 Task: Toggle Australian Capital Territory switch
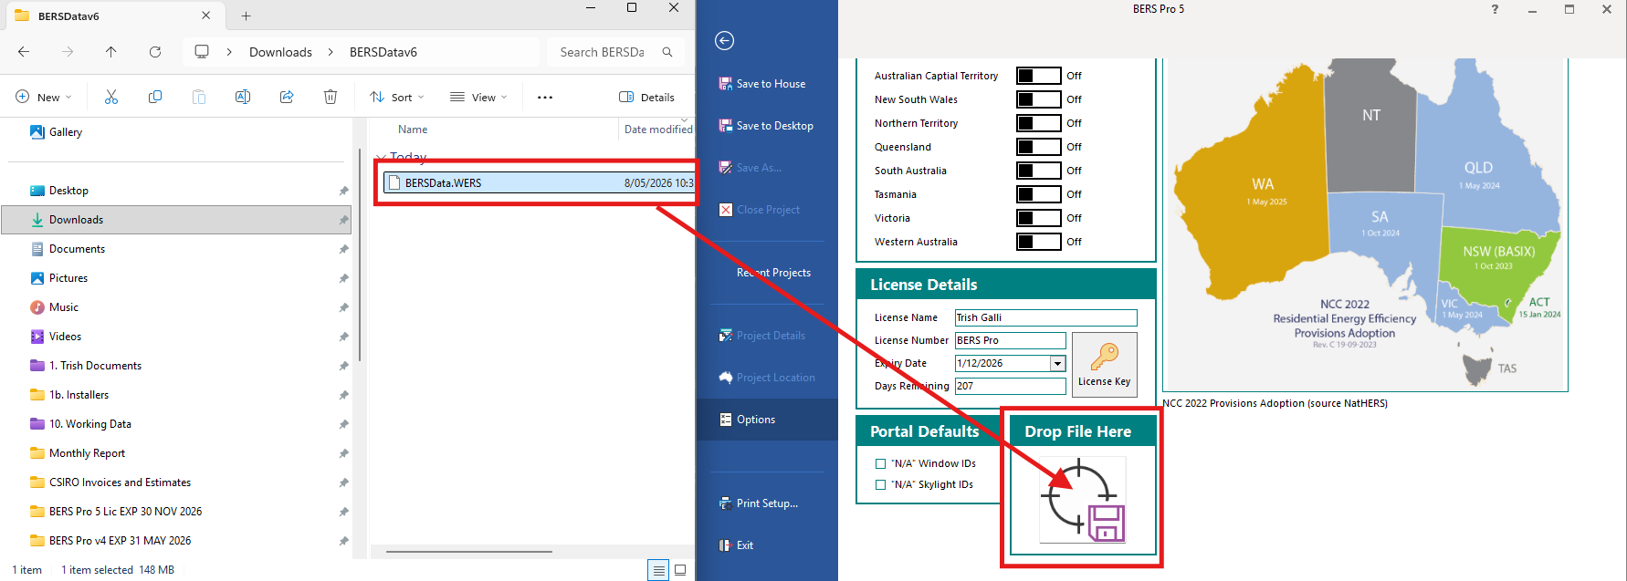1039,76
